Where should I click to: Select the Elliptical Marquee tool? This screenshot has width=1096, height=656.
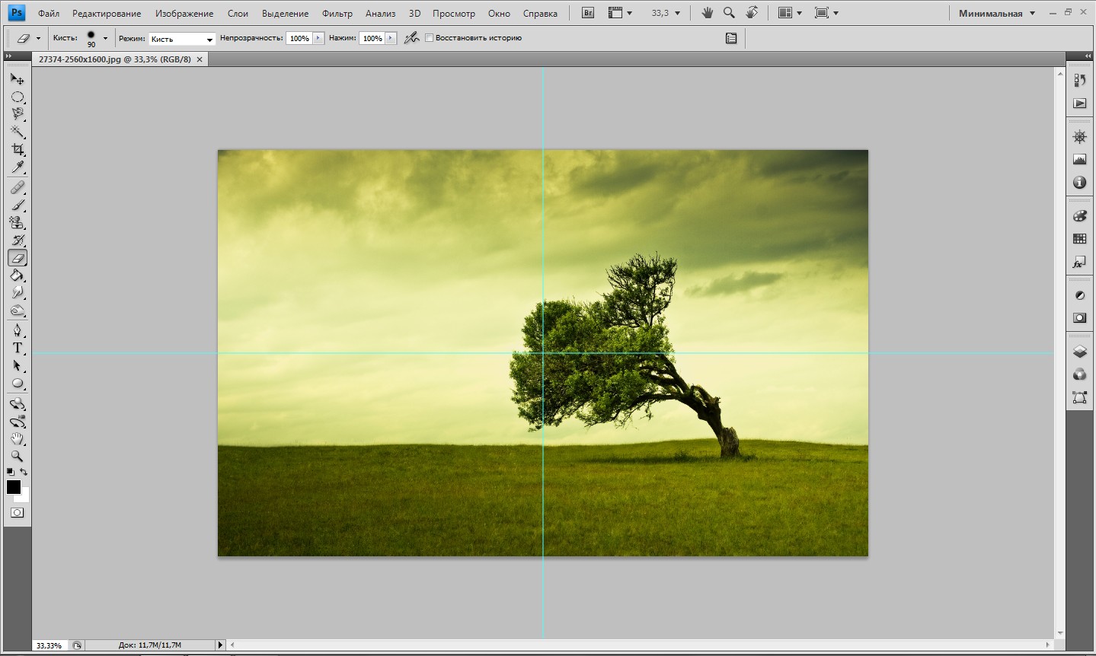click(17, 97)
